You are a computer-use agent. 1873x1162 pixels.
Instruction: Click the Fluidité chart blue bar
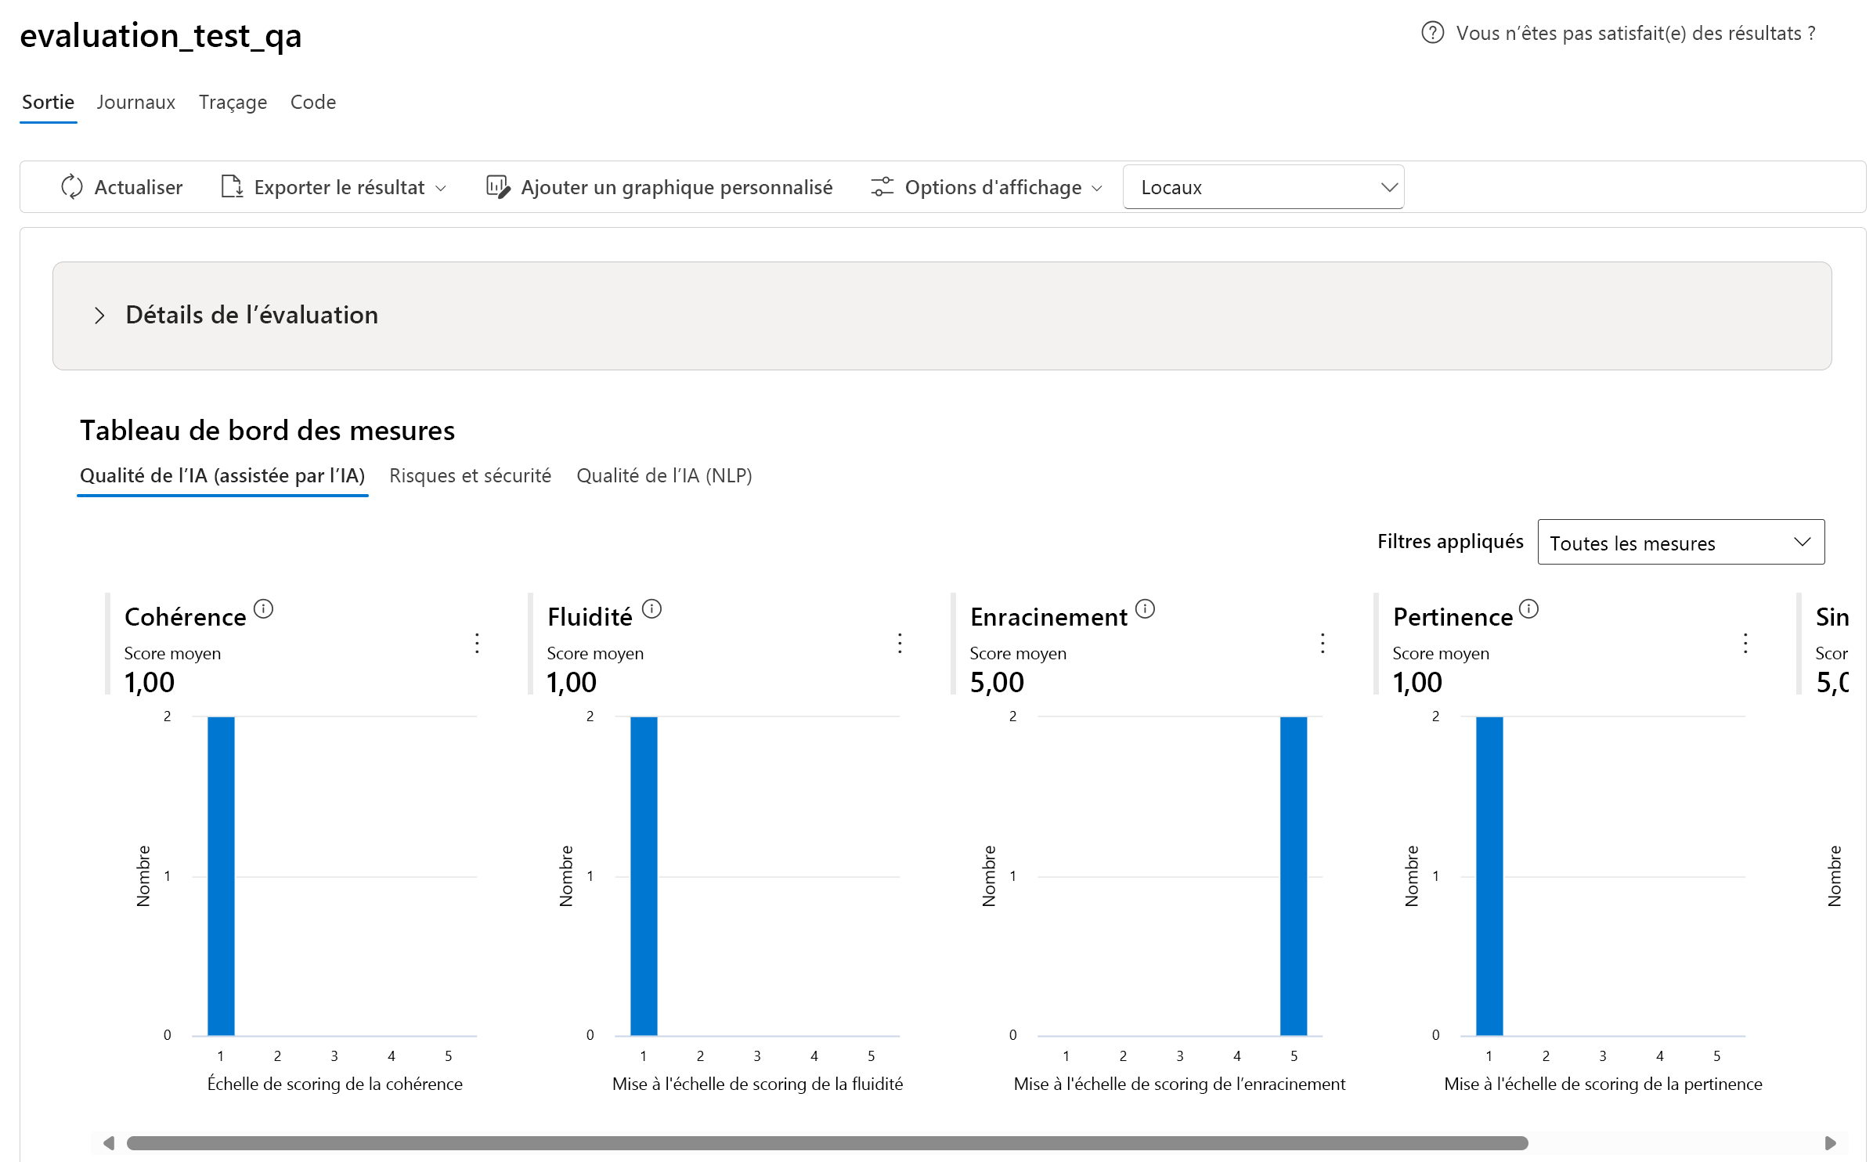tap(644, 875)
